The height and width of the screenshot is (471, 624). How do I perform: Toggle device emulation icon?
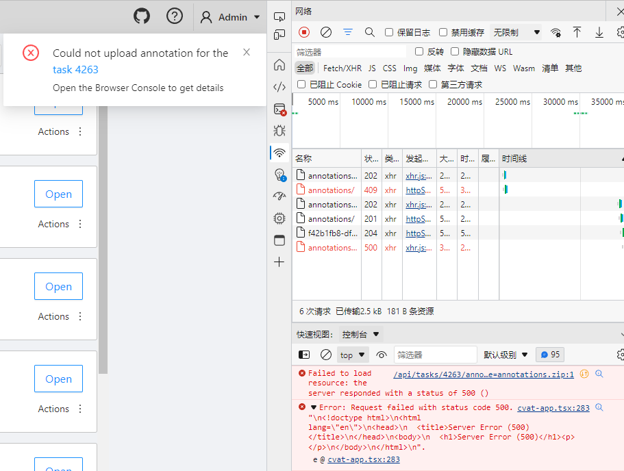coord(279,35)
